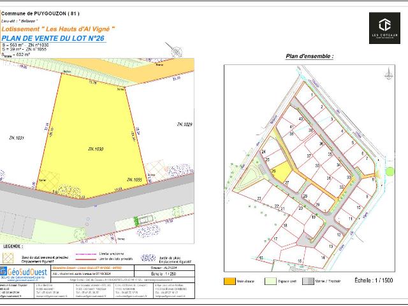408x306 pixels.
Task: Click the north arrow in the Plan d'ensemble
Action: click(389, 74)
